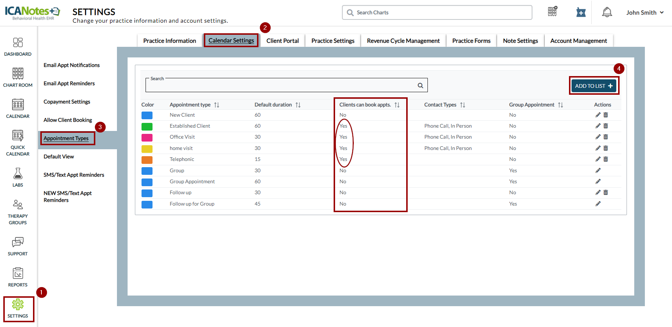
Task: Expand the John Smith user menu
Action: [x=645, y=12]
